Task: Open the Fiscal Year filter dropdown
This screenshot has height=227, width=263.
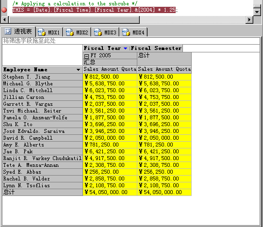Action: click(125, 49)
